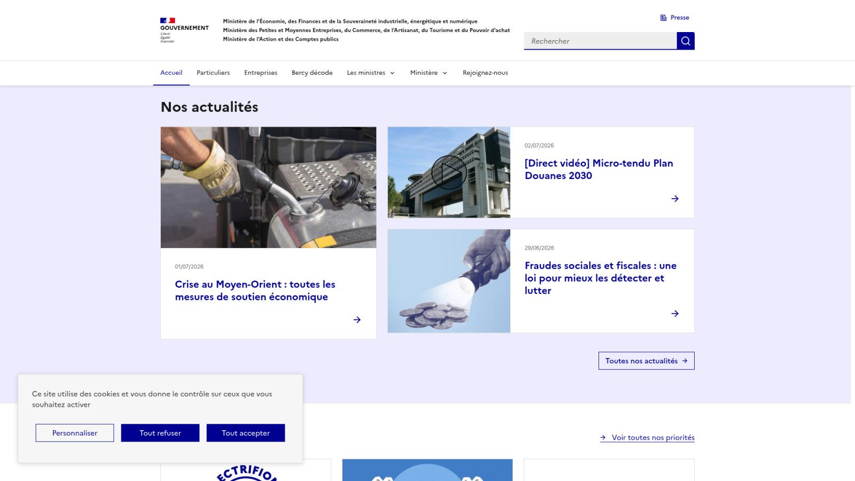Click arrow on Crise au Moyen-Orient card
Viewport: 855px width, 481px height.
point(357,320)
